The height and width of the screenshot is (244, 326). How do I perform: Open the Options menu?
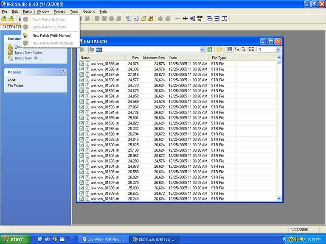pyautogui.click(x=89, y=11)
